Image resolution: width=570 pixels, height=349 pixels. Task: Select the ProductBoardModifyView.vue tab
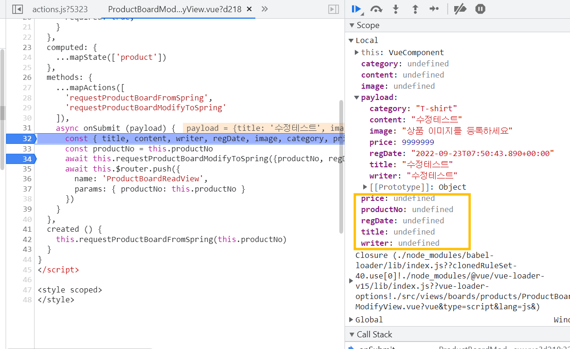174,9
